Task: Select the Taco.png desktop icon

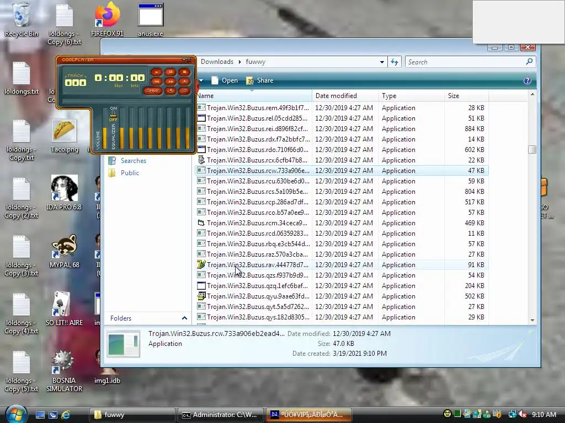Action: [65, 137]
